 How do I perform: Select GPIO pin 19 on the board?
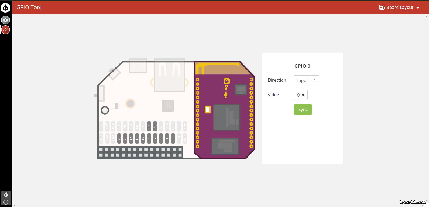[155, 126]
